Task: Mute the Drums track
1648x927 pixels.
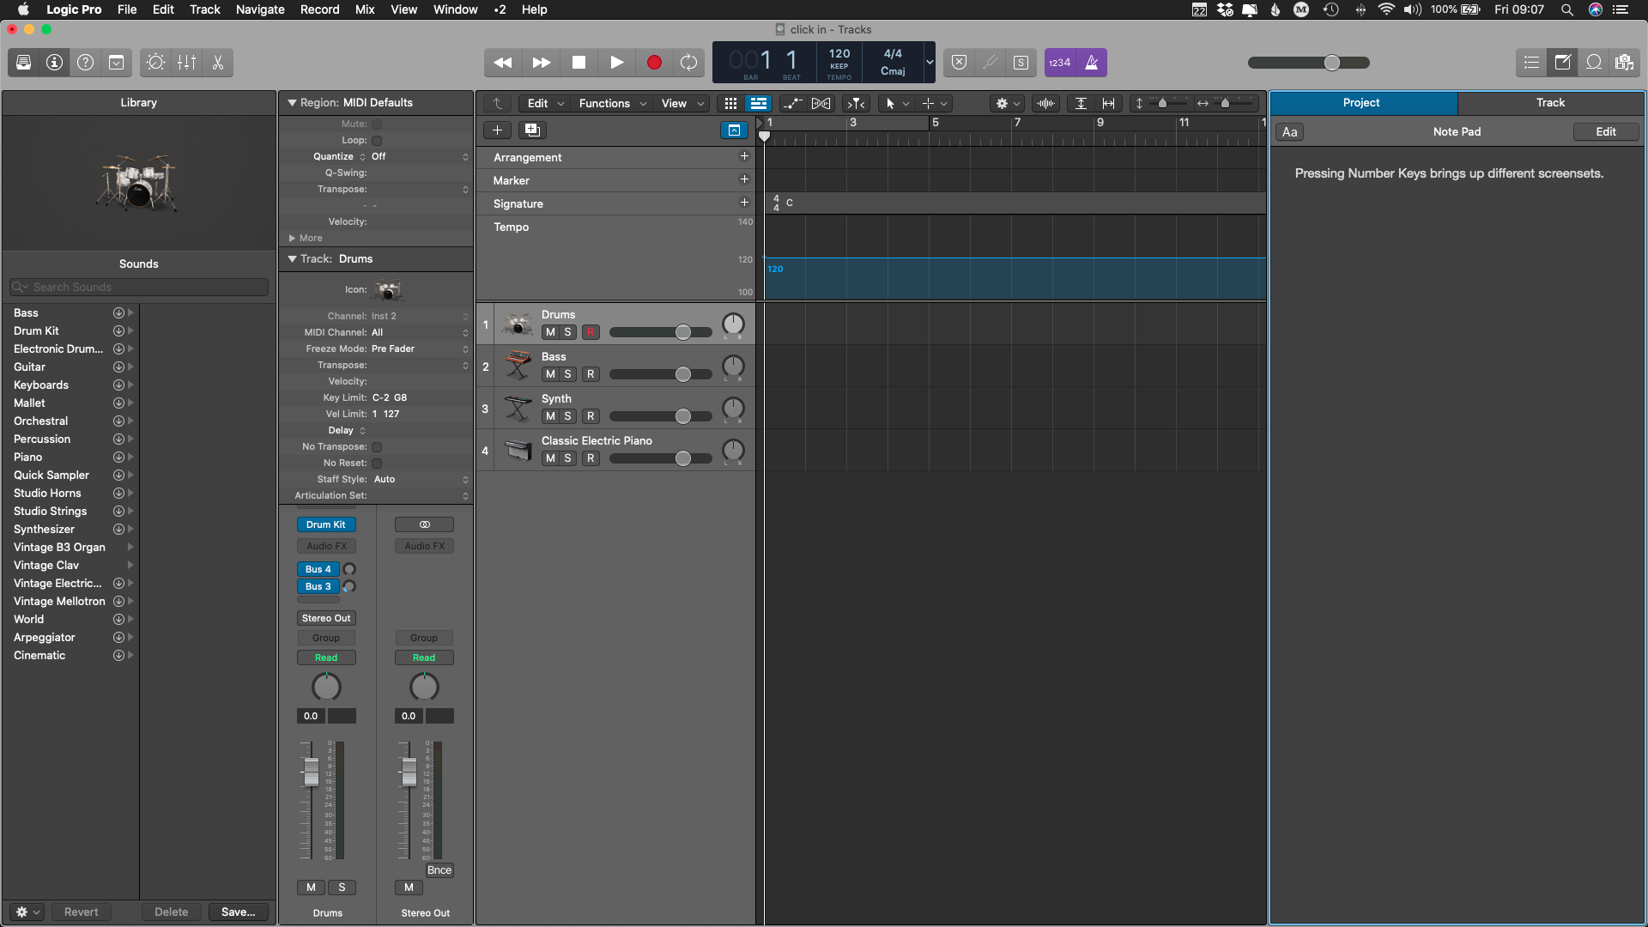Action: click(550, 332)
